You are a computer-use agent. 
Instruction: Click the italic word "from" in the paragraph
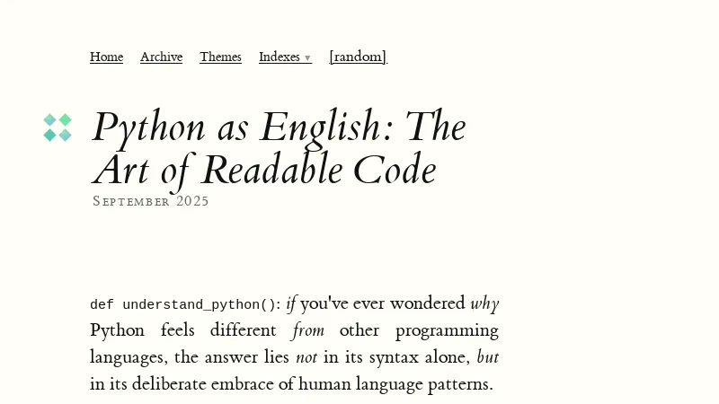308,330
